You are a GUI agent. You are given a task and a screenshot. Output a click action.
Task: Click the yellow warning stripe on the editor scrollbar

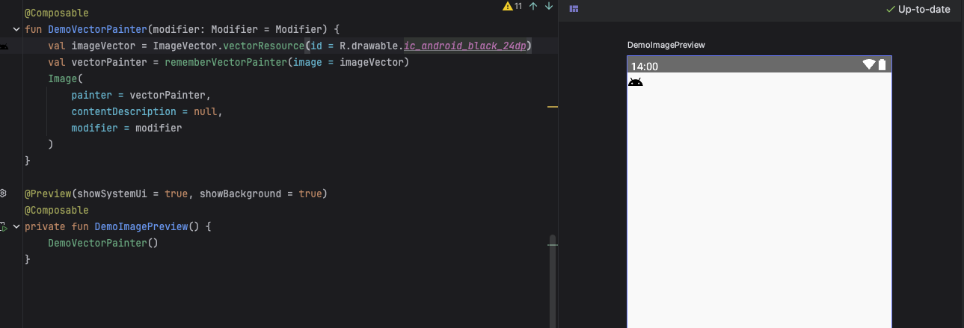coord(553,108)
